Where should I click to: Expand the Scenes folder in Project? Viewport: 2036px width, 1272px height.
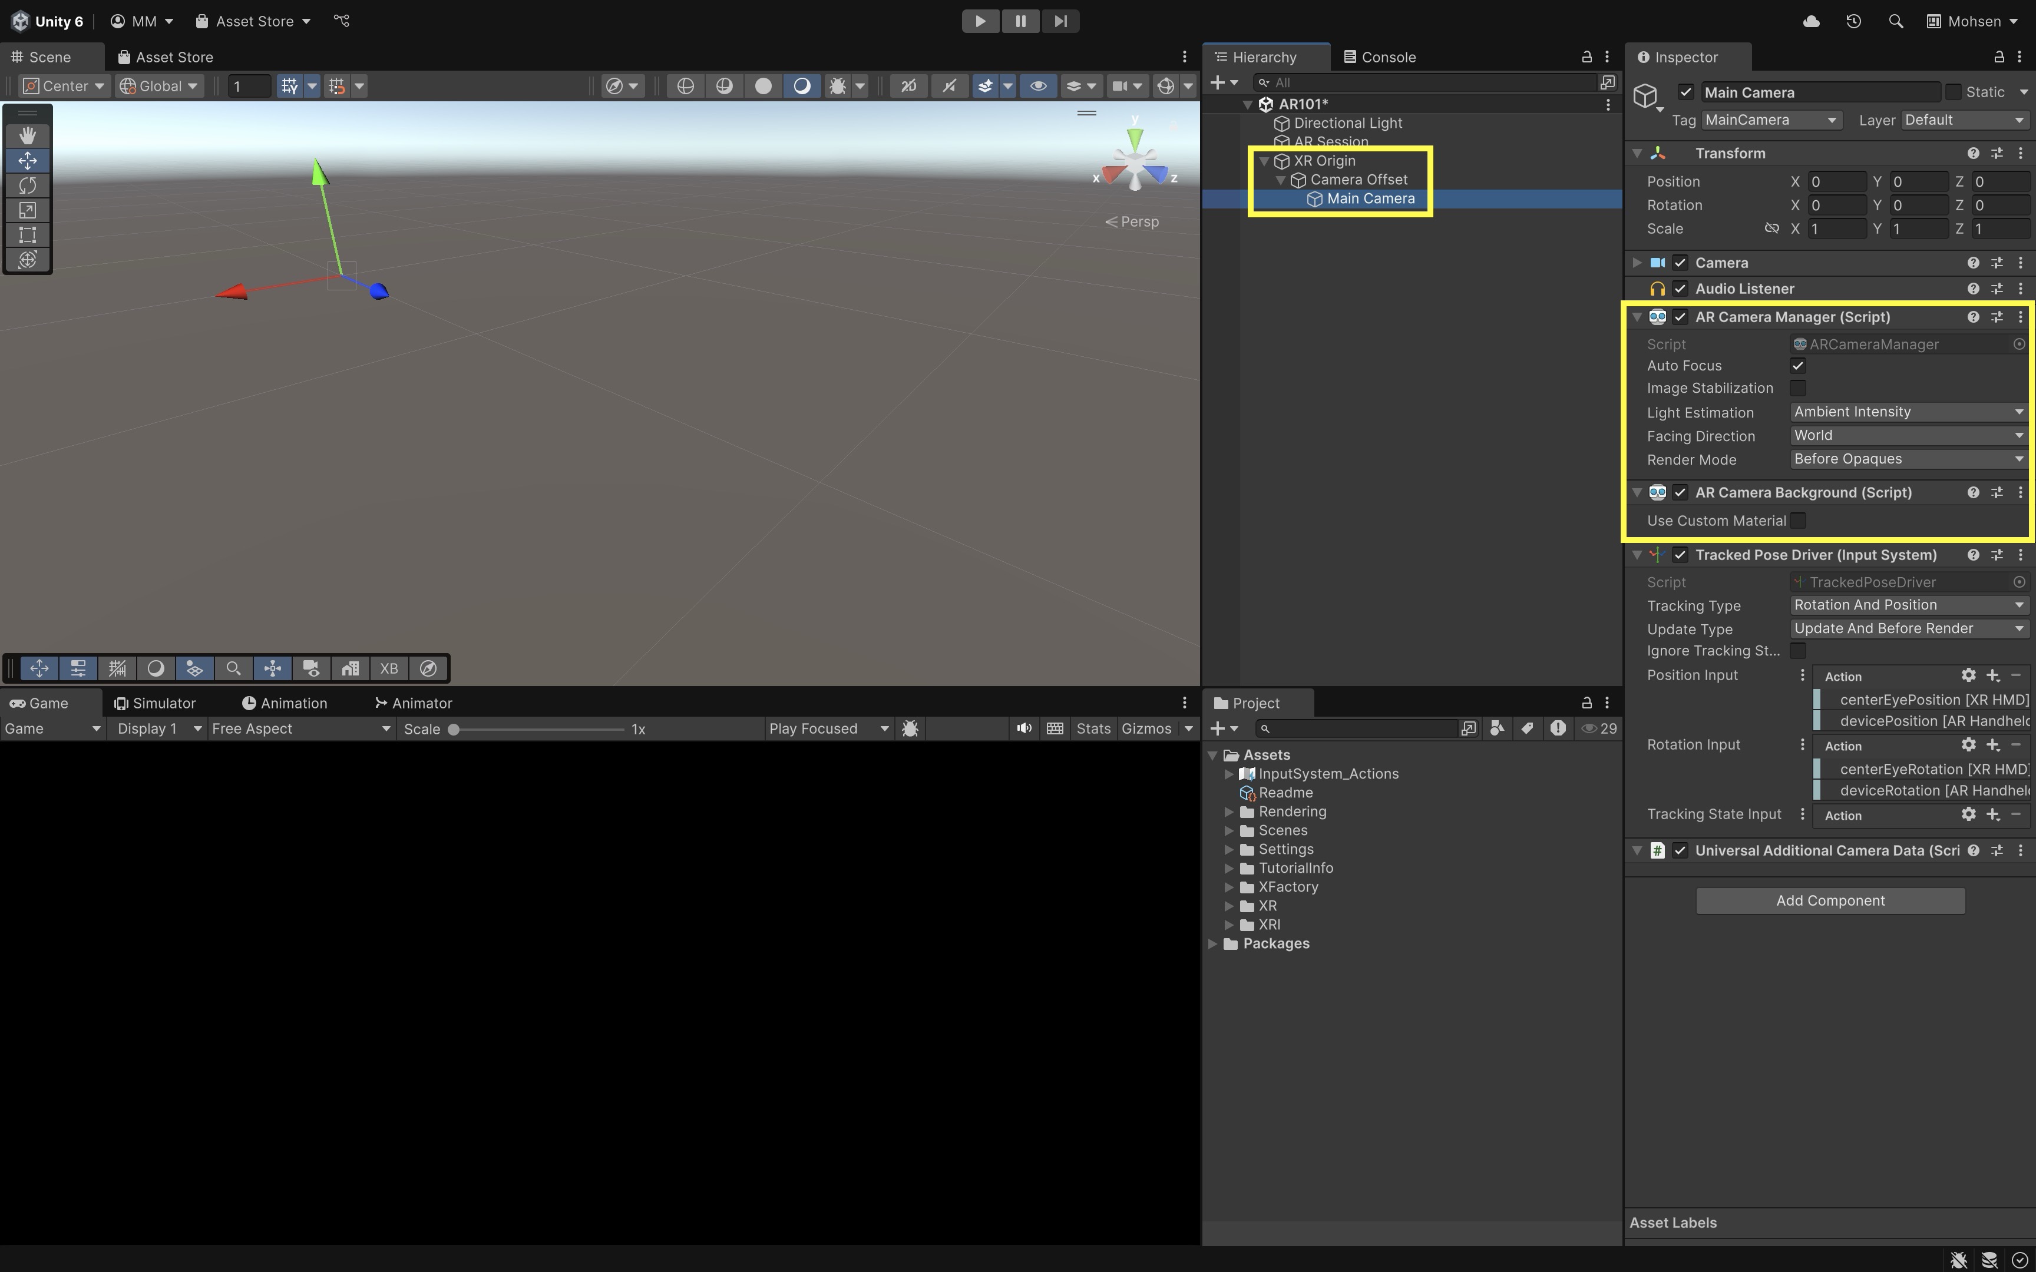pos(1229,830)
